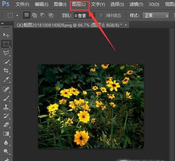Open the 图层(L) menu
Image resolution: width=175 pixels, height=161 pixels.
79,5
